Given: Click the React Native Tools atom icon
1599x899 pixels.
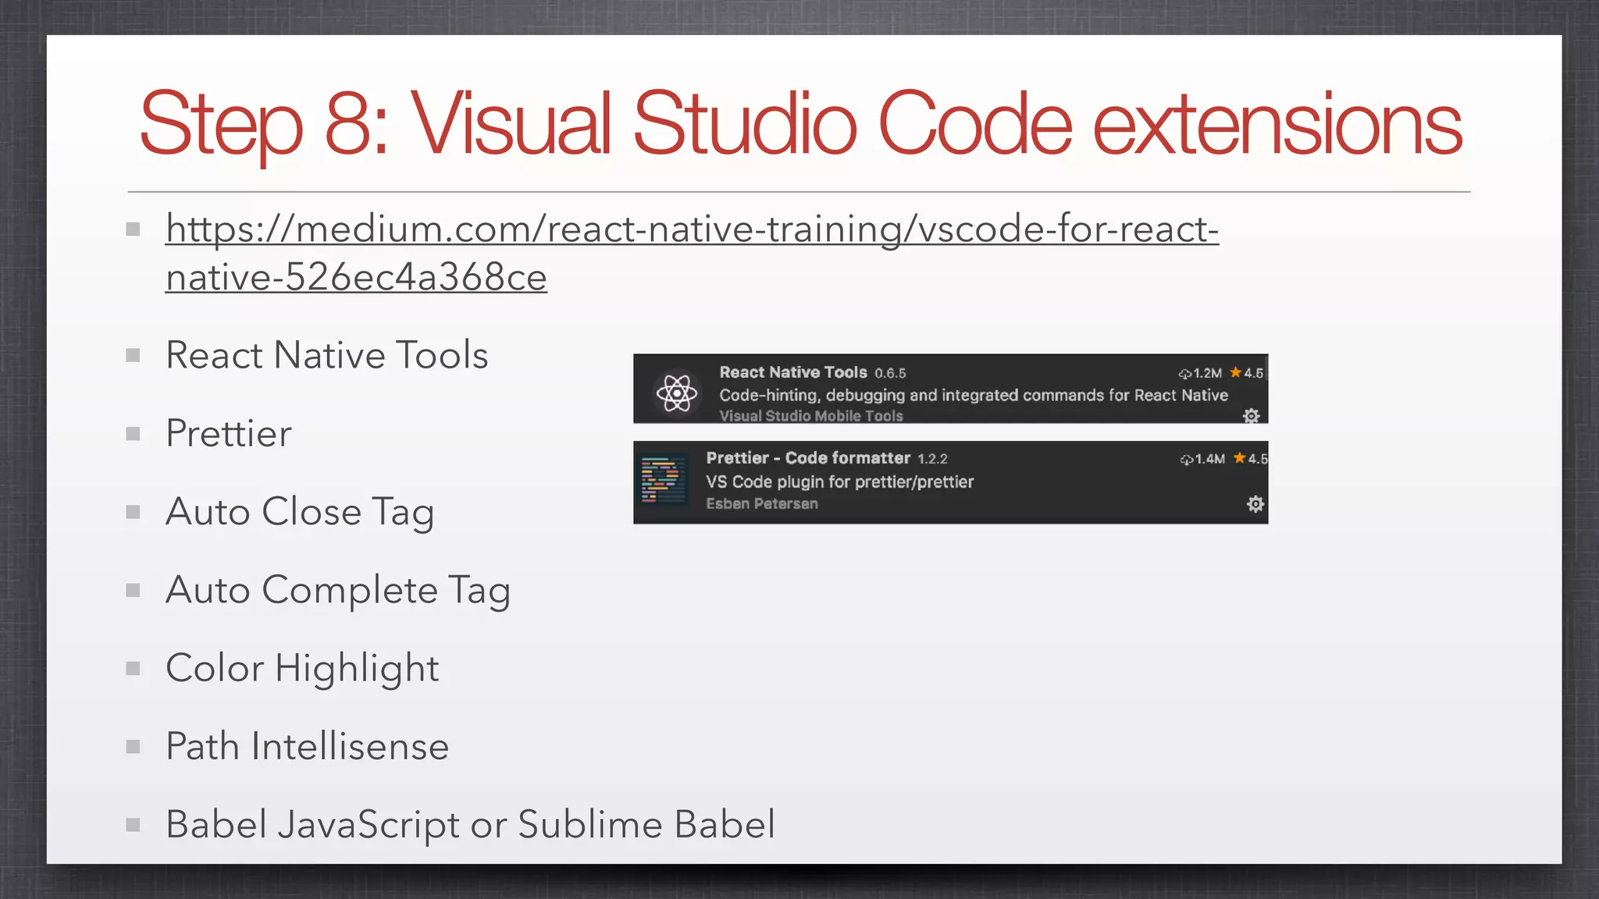Looking at the screenshot, I should (676, 393).
